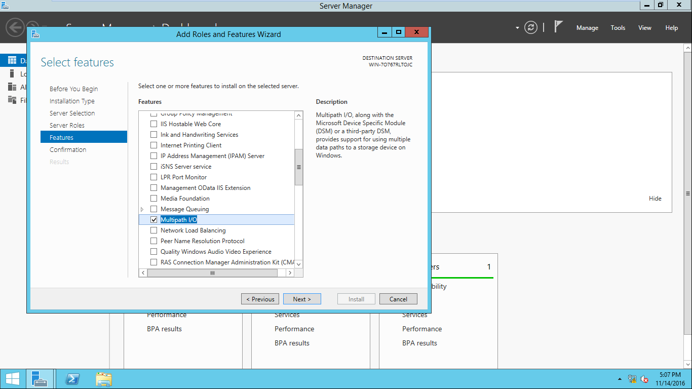Expand the Message Queuing node

click(x=142, y=209)
